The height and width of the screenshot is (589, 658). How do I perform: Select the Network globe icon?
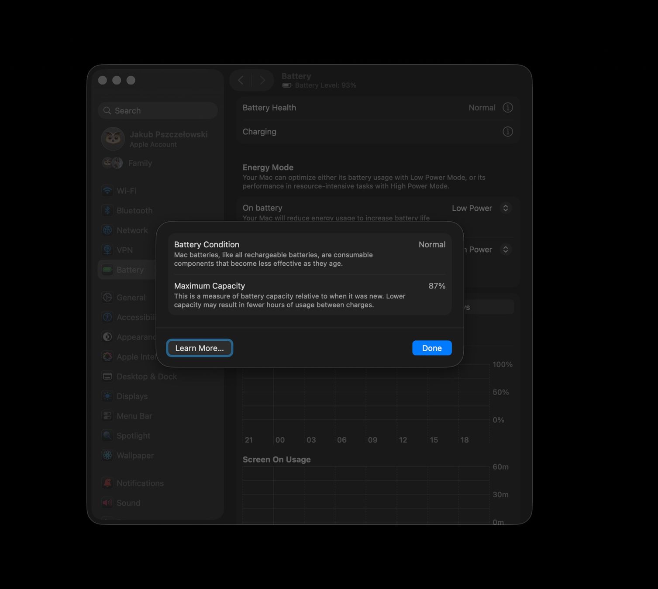point(107,230)
